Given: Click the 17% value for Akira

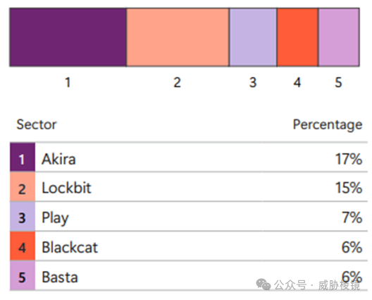Looking at the screenshot, I should [x=349, y=159].
